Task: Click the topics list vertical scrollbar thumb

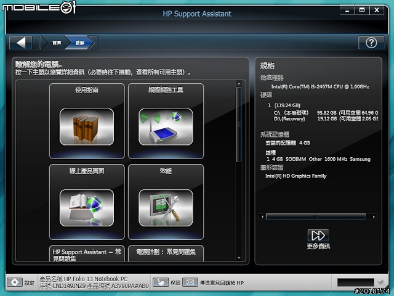Action: (x=239, y=125)
